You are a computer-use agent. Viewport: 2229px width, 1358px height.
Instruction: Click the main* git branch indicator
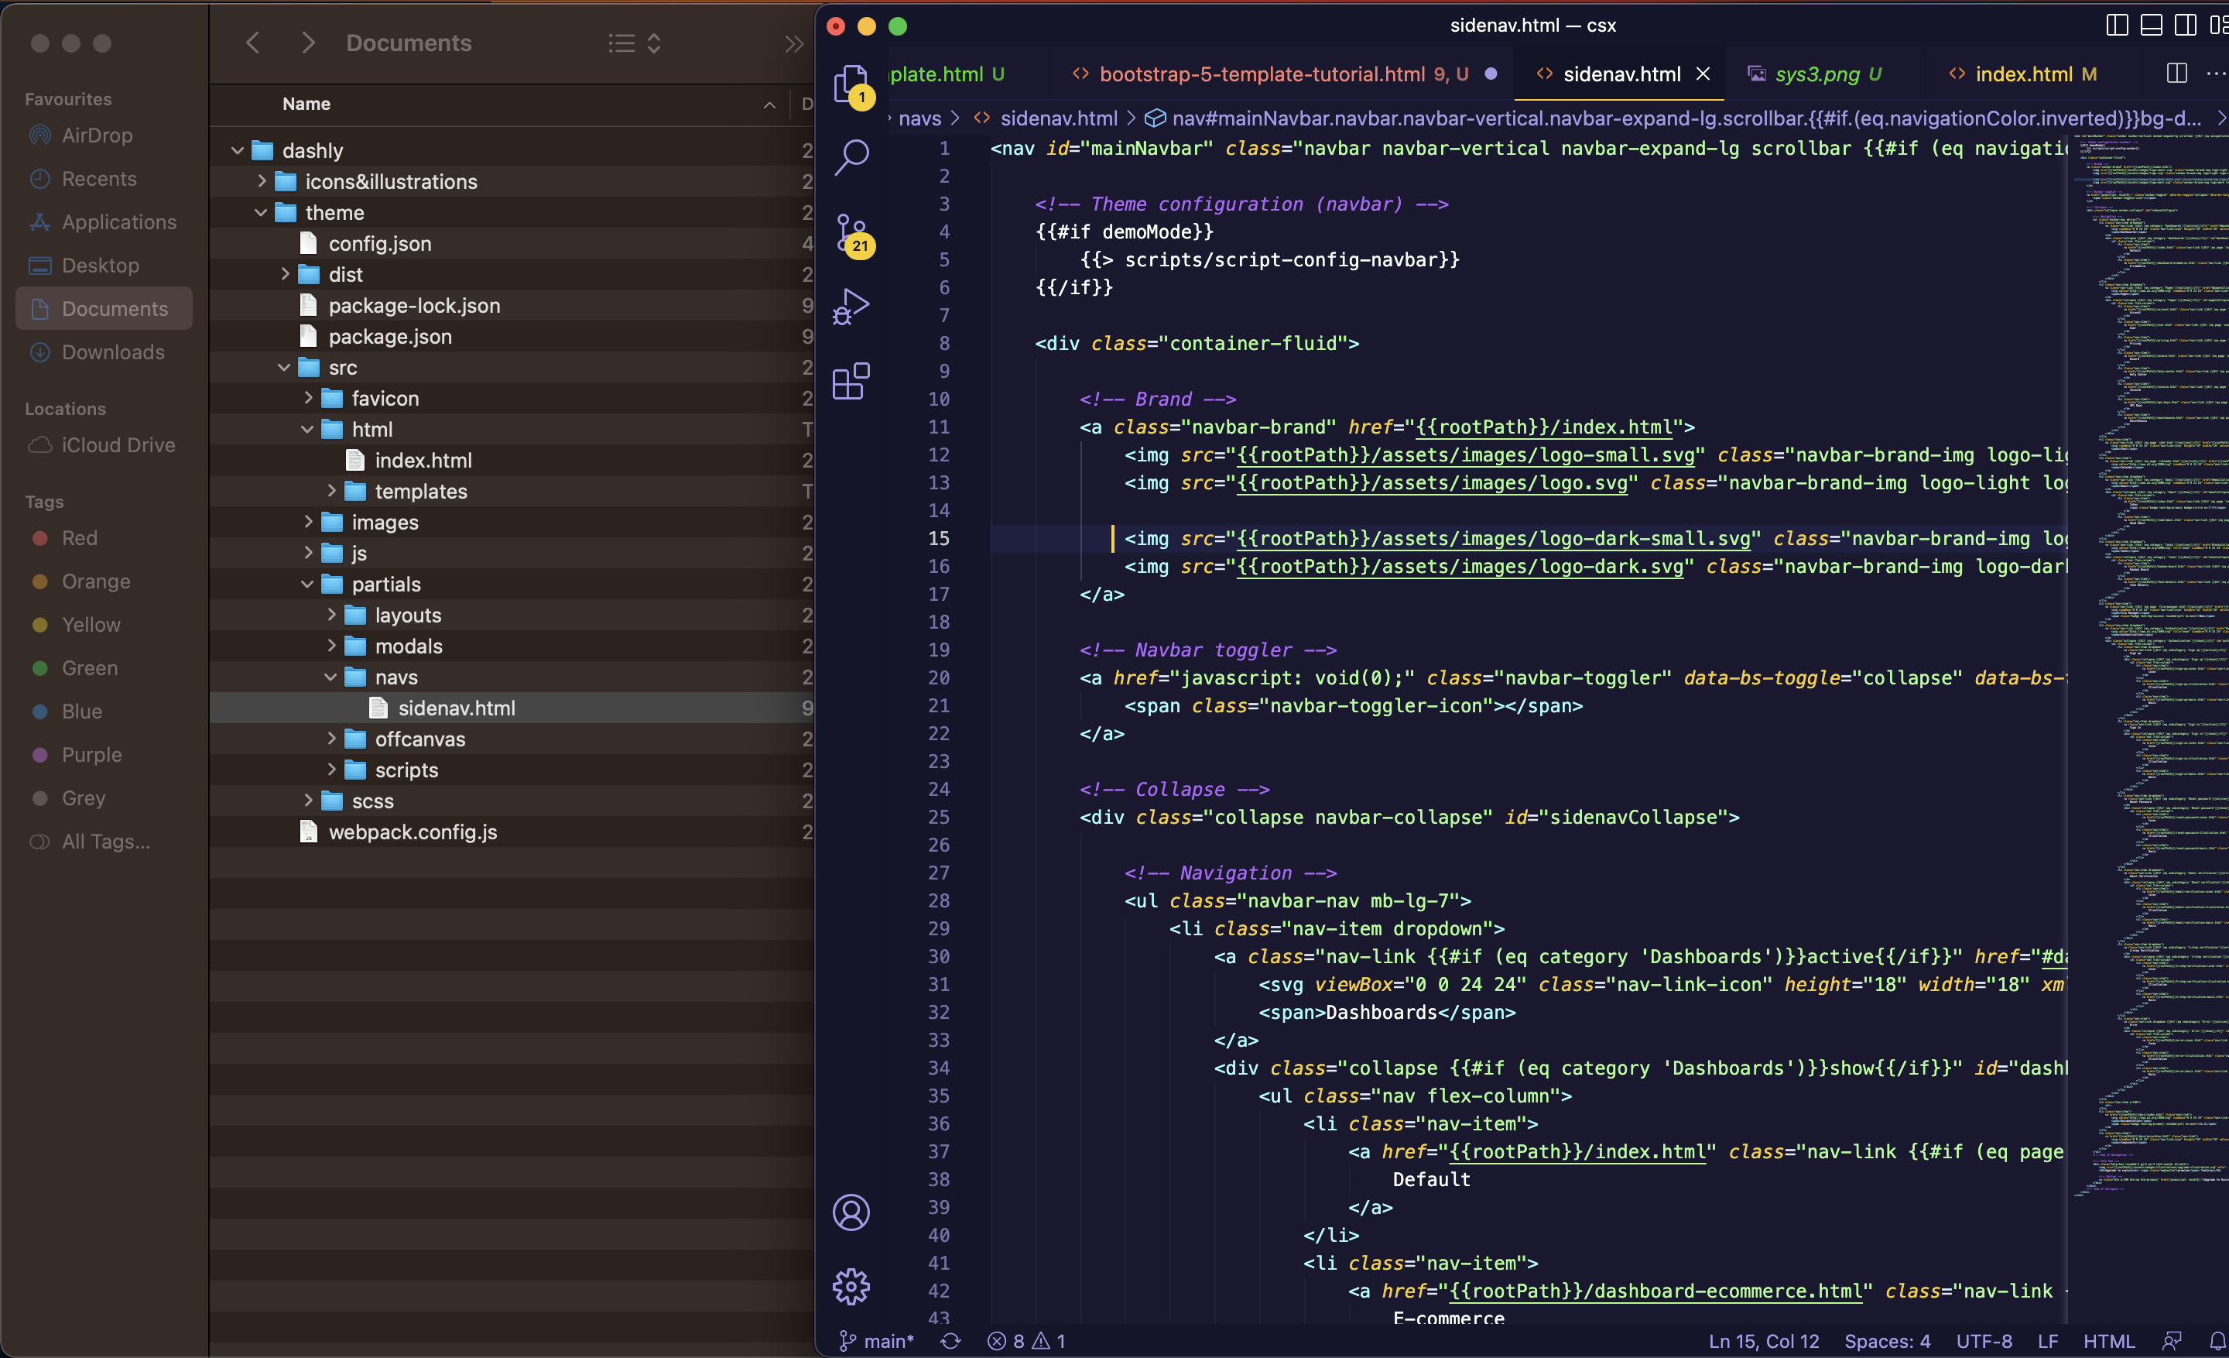[875, 1341]
